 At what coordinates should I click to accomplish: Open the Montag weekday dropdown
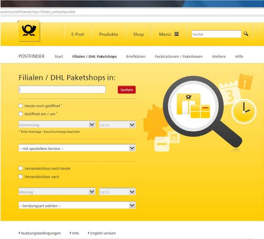coord(57,192)
